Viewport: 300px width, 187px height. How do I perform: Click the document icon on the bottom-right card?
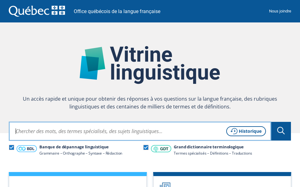coord(166,185)
